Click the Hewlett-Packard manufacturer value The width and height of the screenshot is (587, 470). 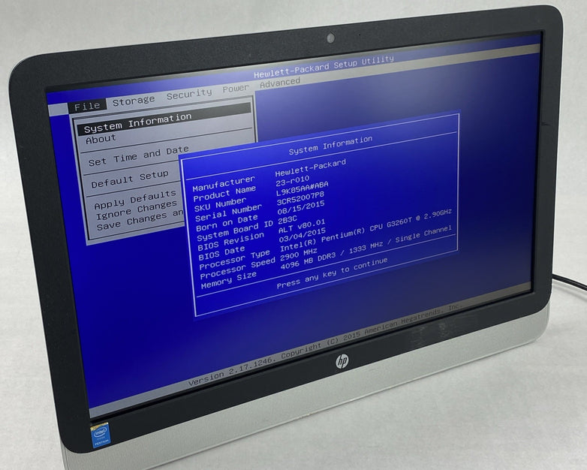(x=310, y=167)
